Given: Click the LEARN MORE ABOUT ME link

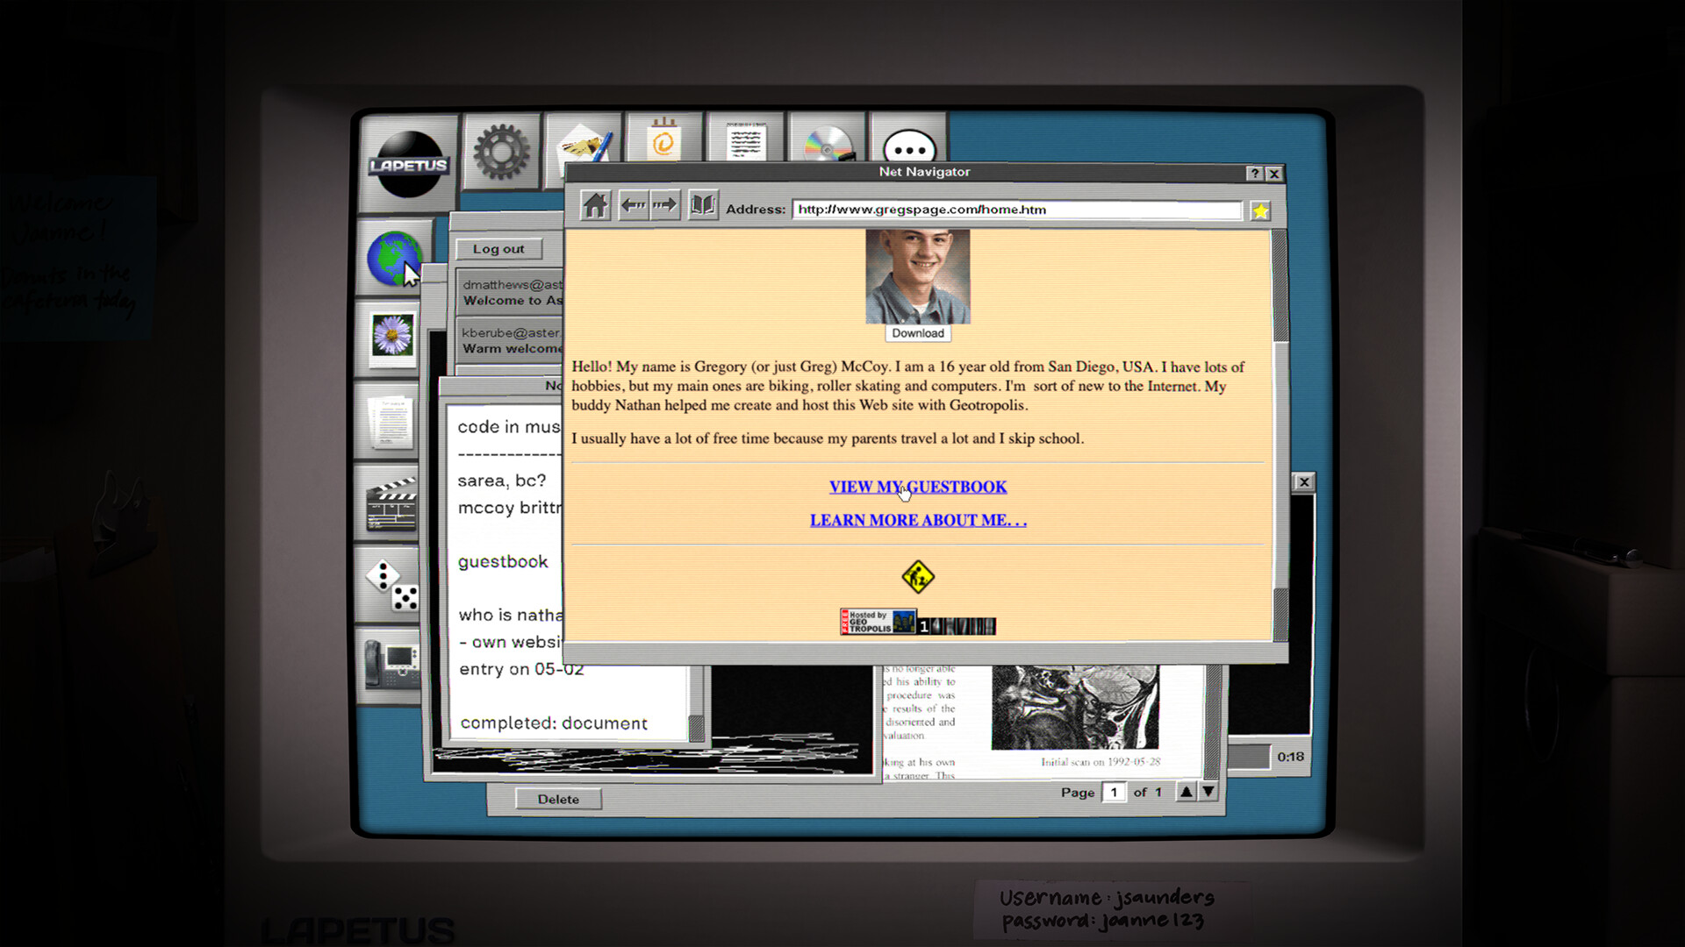Looking at the screenshot, I should pyautogui.click(x=918, y=520).
